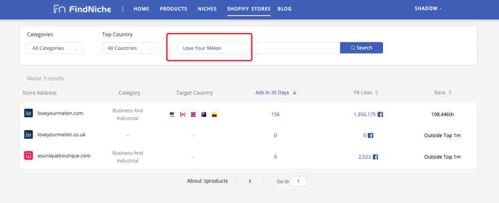Screen dimensions: 499x203
Task: Click the 1,356,175 FB likes value
Action: (x=365, y=114)
